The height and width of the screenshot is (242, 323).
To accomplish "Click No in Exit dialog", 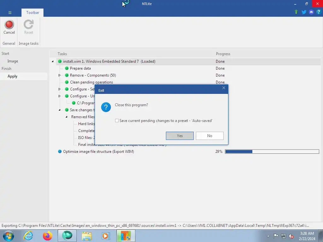I will click(210, 136).
